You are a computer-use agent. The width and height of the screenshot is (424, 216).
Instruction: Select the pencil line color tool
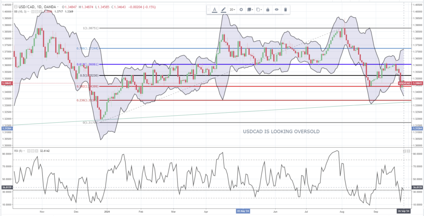click(224, 10)
